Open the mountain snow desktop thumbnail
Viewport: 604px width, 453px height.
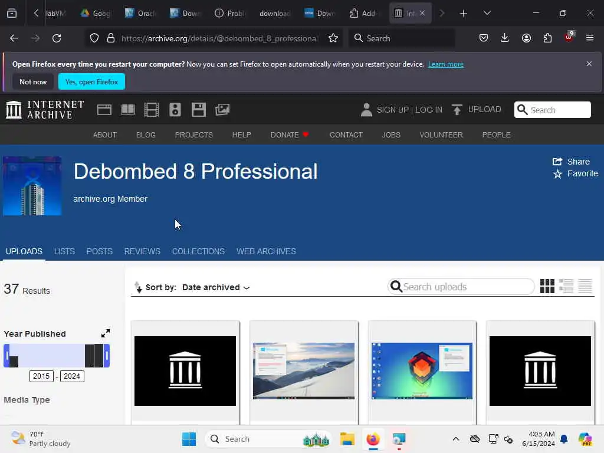click(304, 371)
